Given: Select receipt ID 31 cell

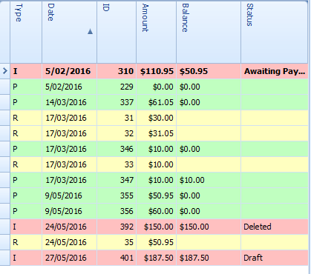Looking at the screenshot, I should [117, 118].
